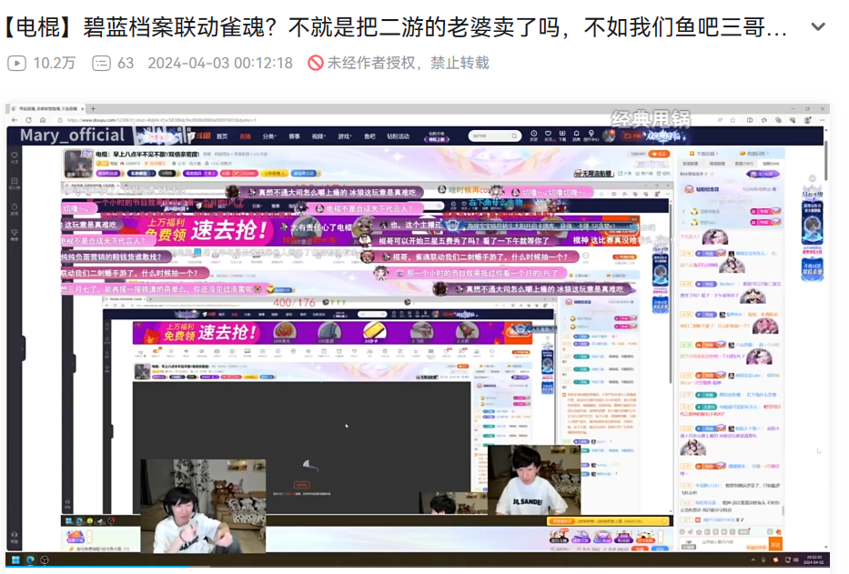Image resolution: width=849 pixels, height=574 pixels.
Task: Expand the video title with the chevron
Action: pos(818,27)
